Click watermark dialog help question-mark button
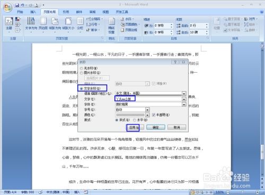 175,62
